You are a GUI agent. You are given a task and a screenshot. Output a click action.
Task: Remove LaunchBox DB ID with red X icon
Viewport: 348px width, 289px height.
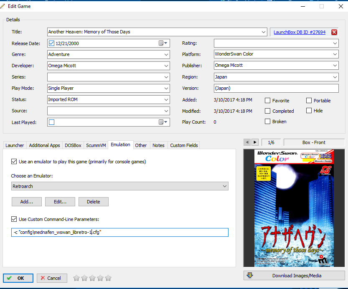[334, 32]
